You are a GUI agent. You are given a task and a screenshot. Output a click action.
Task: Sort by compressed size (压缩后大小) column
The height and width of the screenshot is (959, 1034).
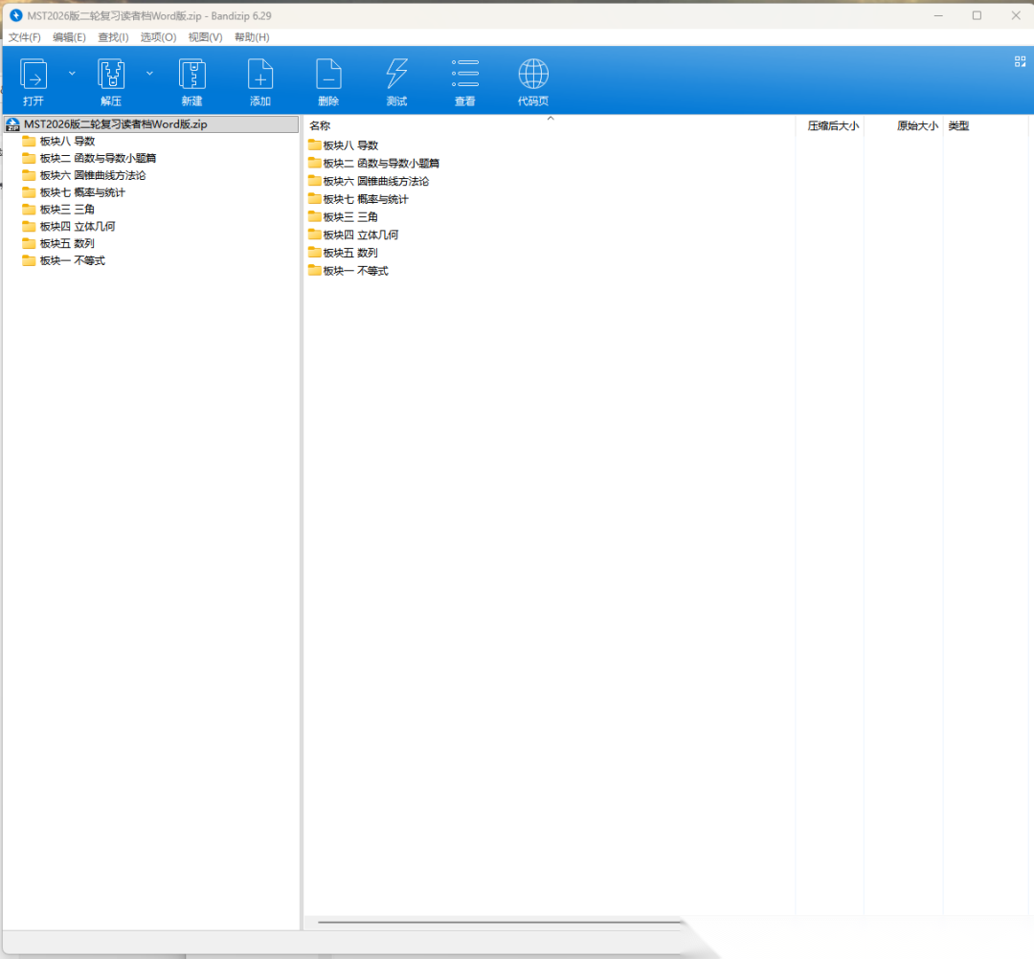tap(832, 126)
